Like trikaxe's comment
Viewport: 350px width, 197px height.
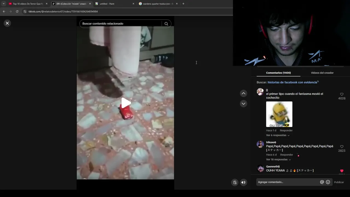(x=342, y=147)
